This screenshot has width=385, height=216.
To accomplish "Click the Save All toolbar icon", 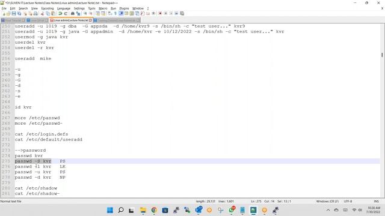I will coord(19,13).
